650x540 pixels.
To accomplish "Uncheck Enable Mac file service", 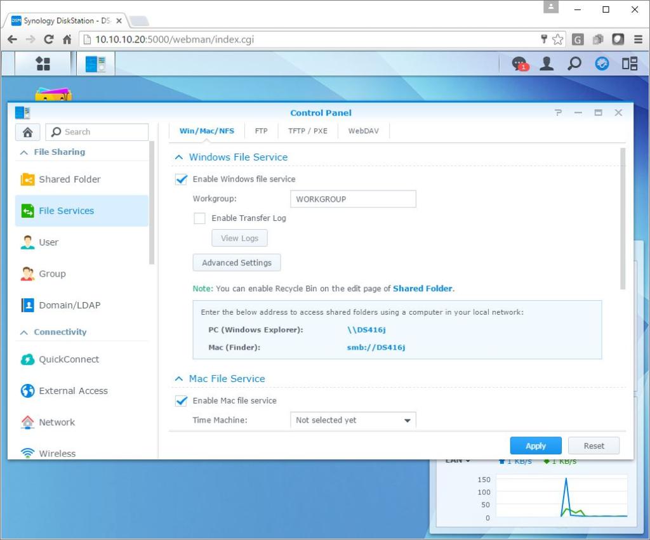I will point(182,401).
